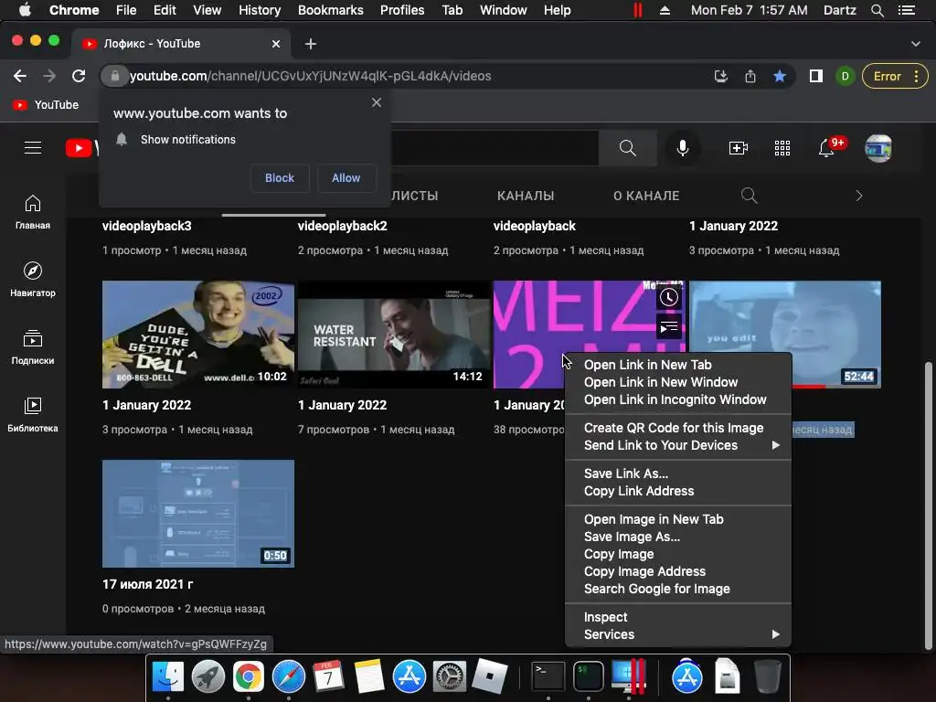Open Chrome tab search dropdown chevron
This screenshot has height=702, width=936.
point(915,44)
